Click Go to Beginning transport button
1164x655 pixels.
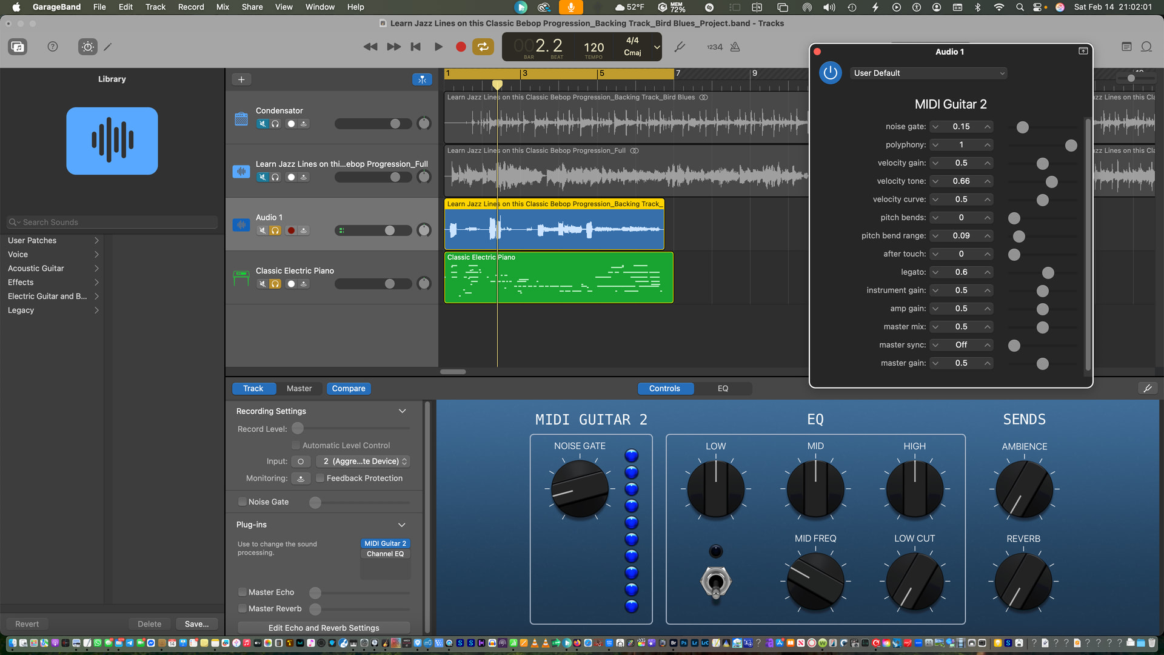[415, 47]
